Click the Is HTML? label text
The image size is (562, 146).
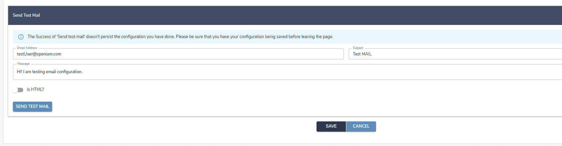[35, 90]
